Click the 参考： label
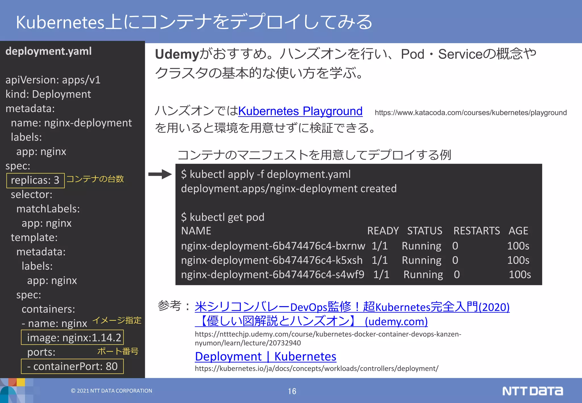This screenshot has width=582, height=403. tap(174, 306)
